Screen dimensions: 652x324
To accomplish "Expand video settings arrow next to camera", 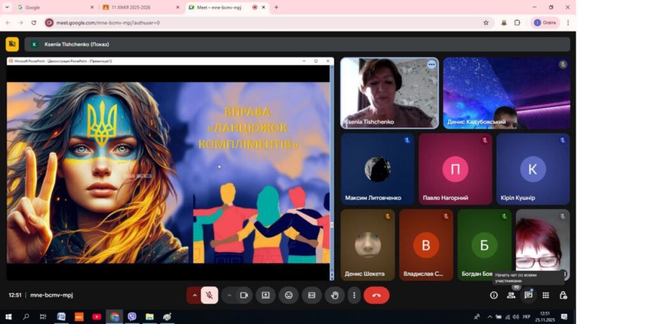I will point(229,295).
